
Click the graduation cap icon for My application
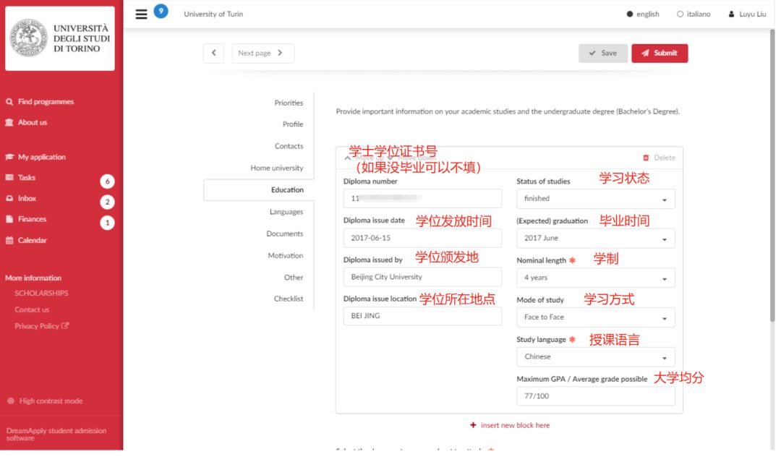(9, 157)
